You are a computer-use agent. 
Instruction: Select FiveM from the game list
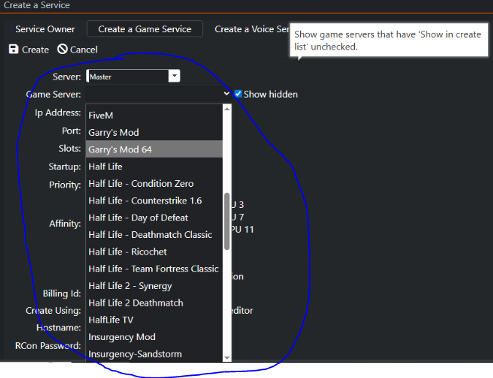click(x=101, y=115)
